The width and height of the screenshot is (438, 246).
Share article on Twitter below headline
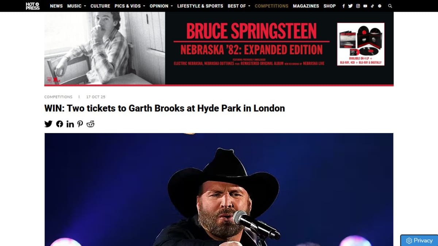(x=49, y=124)
